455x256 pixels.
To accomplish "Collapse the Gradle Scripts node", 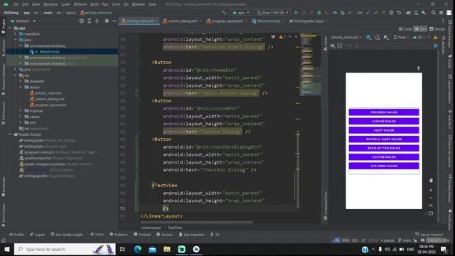I will pos(10,134).
